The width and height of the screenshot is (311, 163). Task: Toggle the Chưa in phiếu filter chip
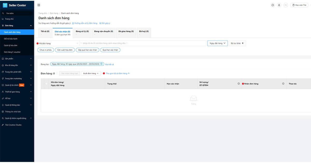[46, 50]
